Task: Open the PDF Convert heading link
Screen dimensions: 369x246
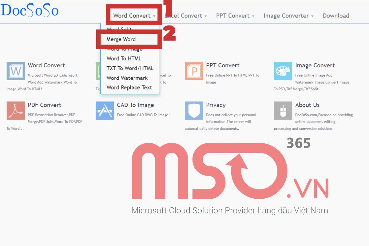Action: pos(45,105)
